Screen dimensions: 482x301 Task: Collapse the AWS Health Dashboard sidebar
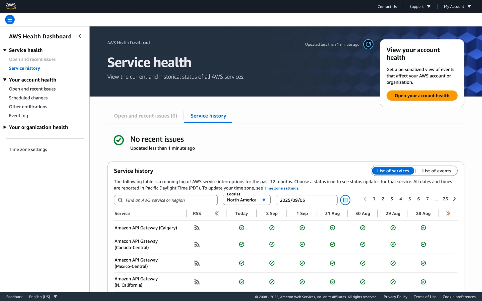[80, 36]
